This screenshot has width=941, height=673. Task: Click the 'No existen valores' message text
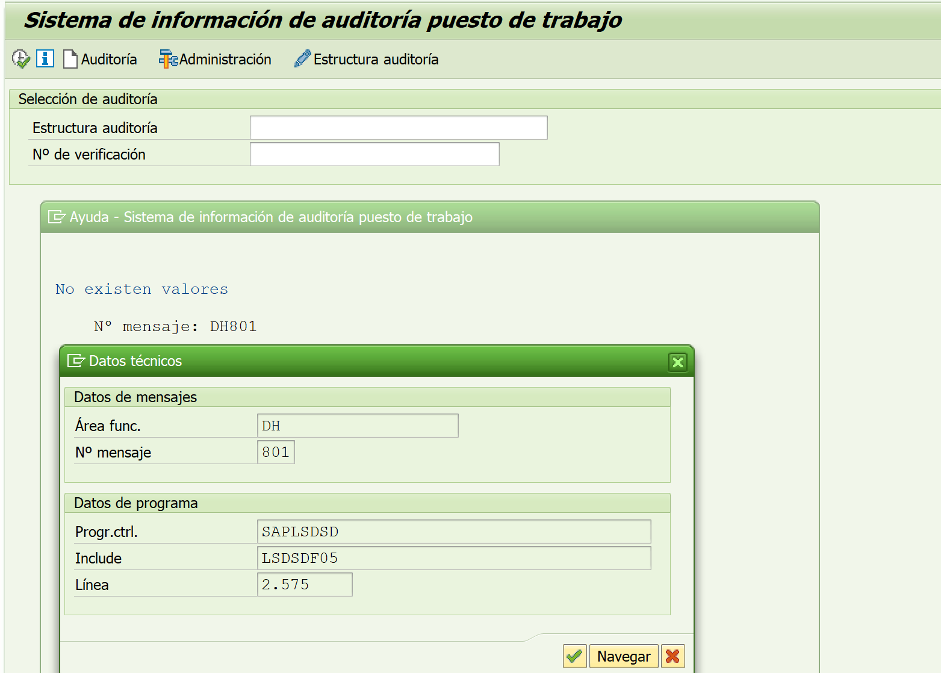click(142, 289)
